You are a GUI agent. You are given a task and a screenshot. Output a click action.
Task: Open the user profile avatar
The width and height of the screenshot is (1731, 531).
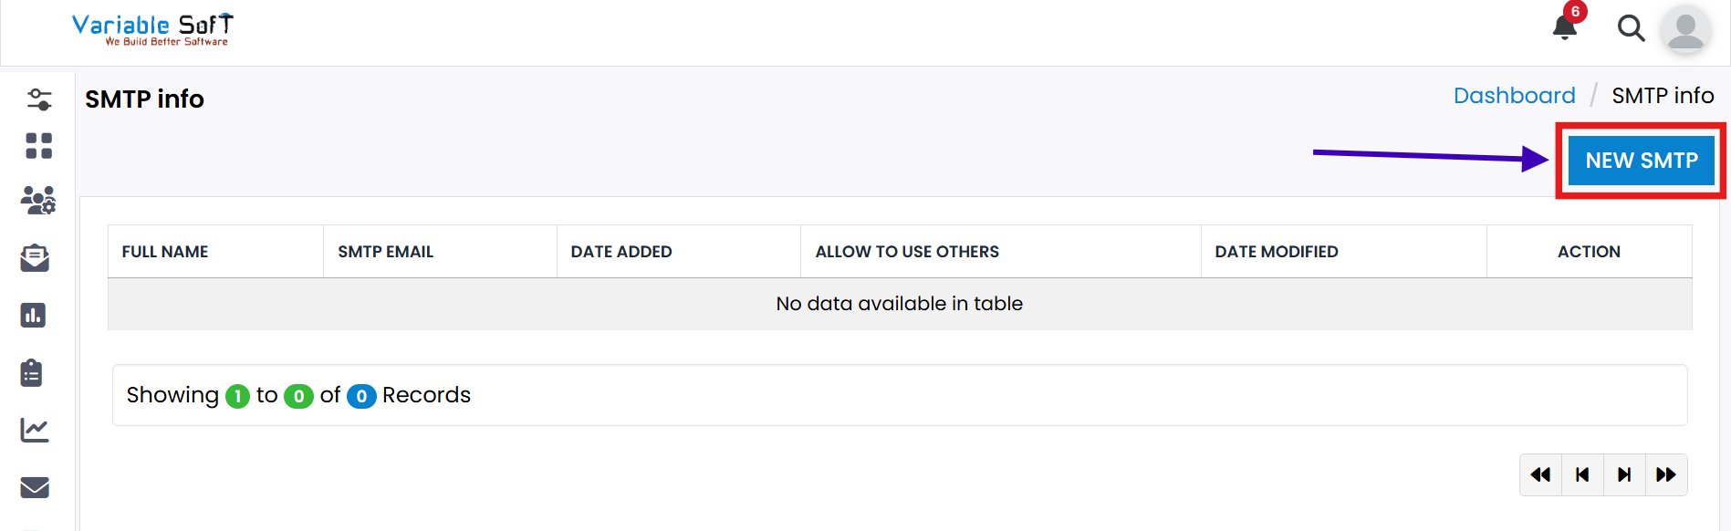point(1684,29)
